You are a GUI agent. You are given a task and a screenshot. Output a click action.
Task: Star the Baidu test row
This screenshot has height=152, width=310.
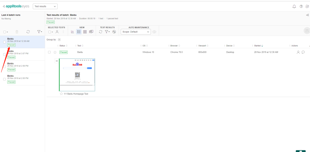coord(55,52)
